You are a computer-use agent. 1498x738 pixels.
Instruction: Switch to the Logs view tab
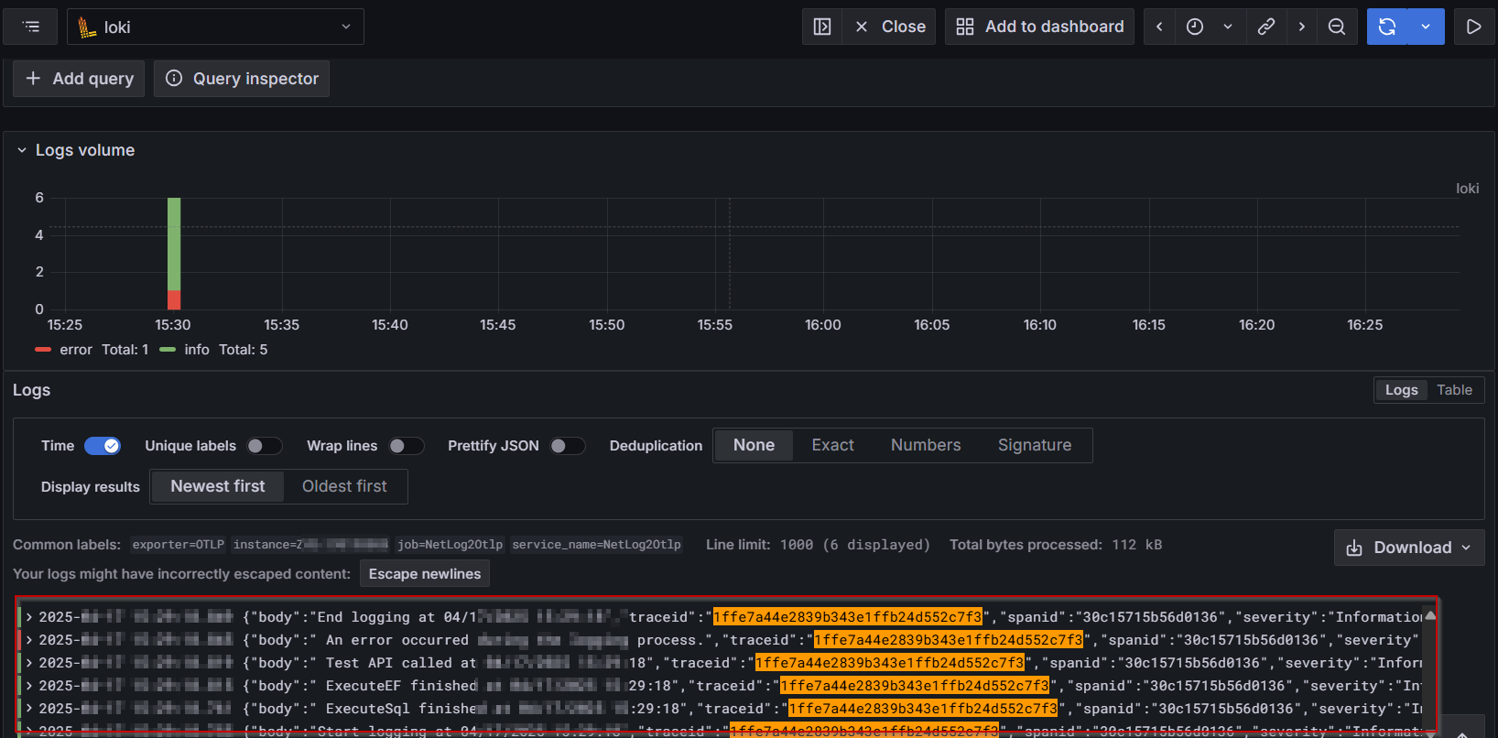tap(1401, 390)
